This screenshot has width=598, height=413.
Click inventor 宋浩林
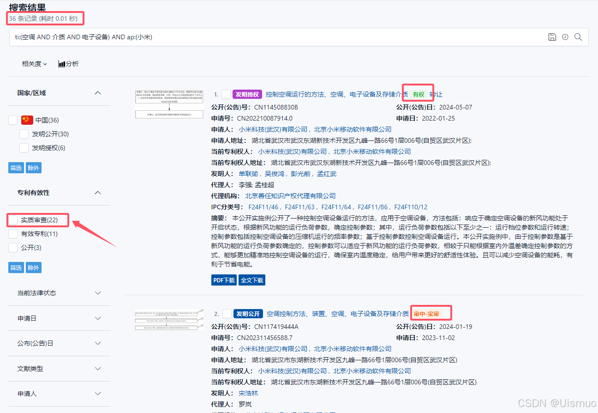pyautogui.click(x=248, y=393)
